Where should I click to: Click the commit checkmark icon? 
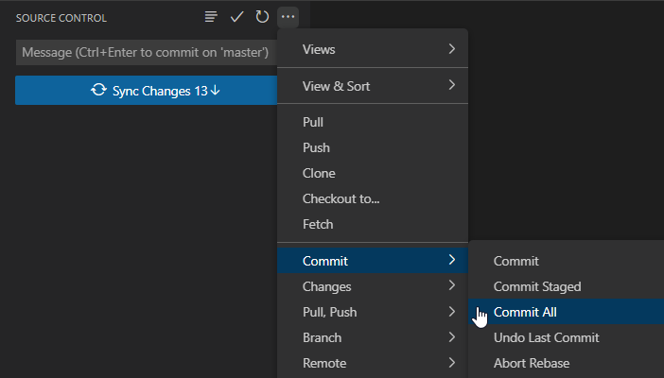pos(236,17)
